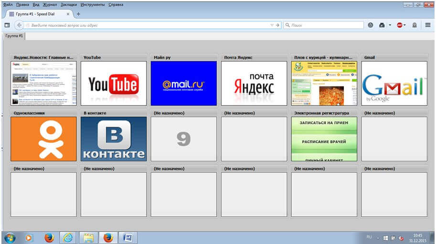
Task: Click the Windows Start button
Action: tap(10, 237)
